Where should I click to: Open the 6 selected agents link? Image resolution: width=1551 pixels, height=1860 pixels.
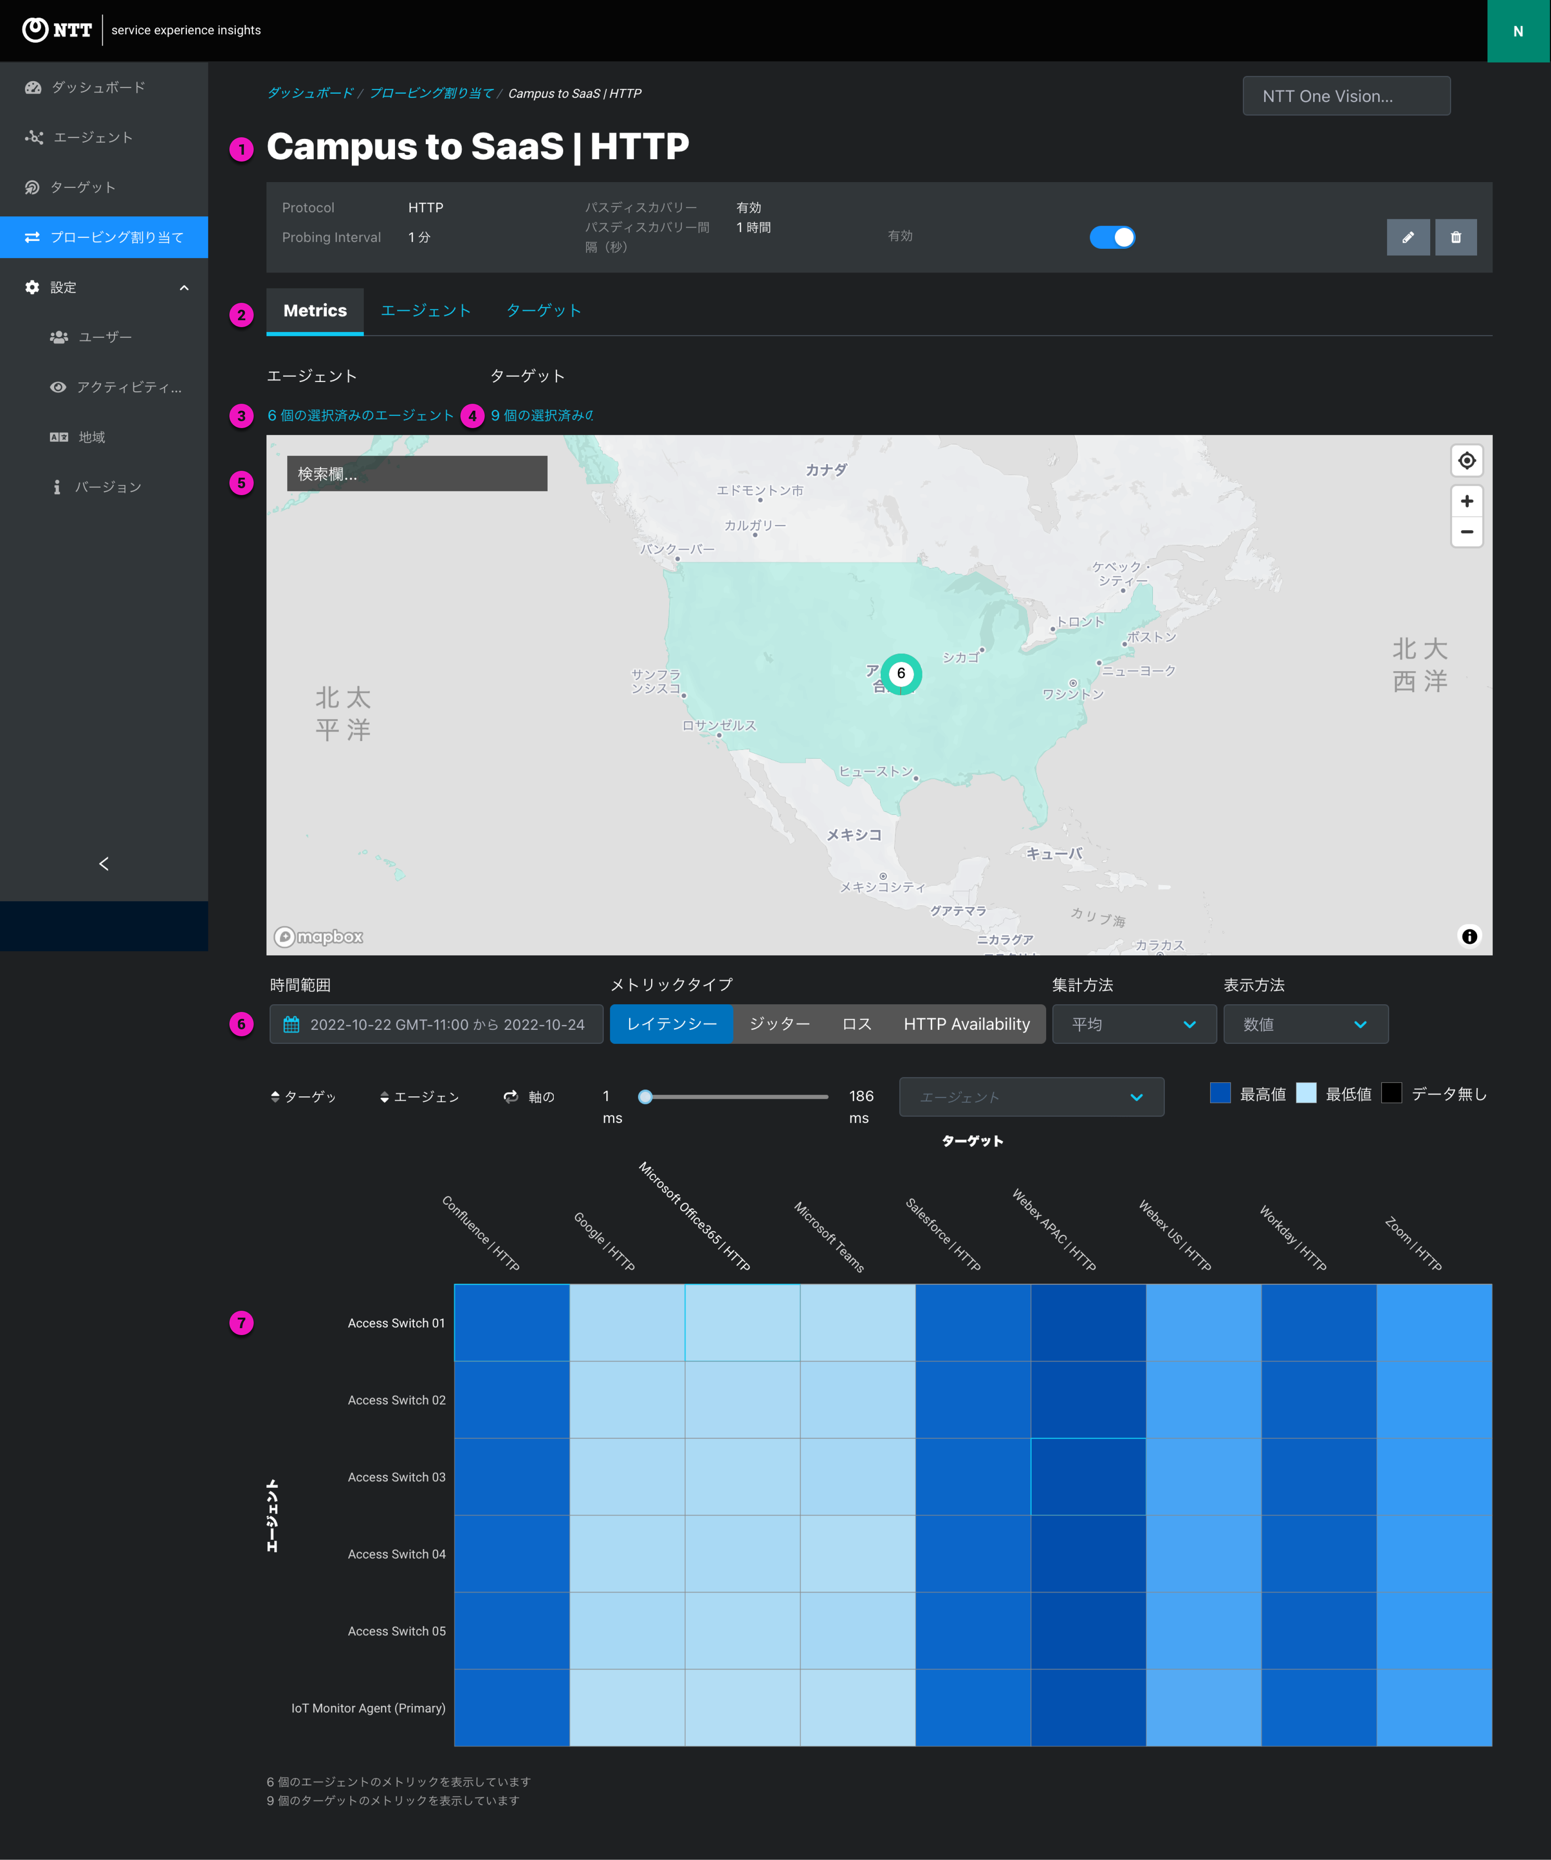click(361, 416)
